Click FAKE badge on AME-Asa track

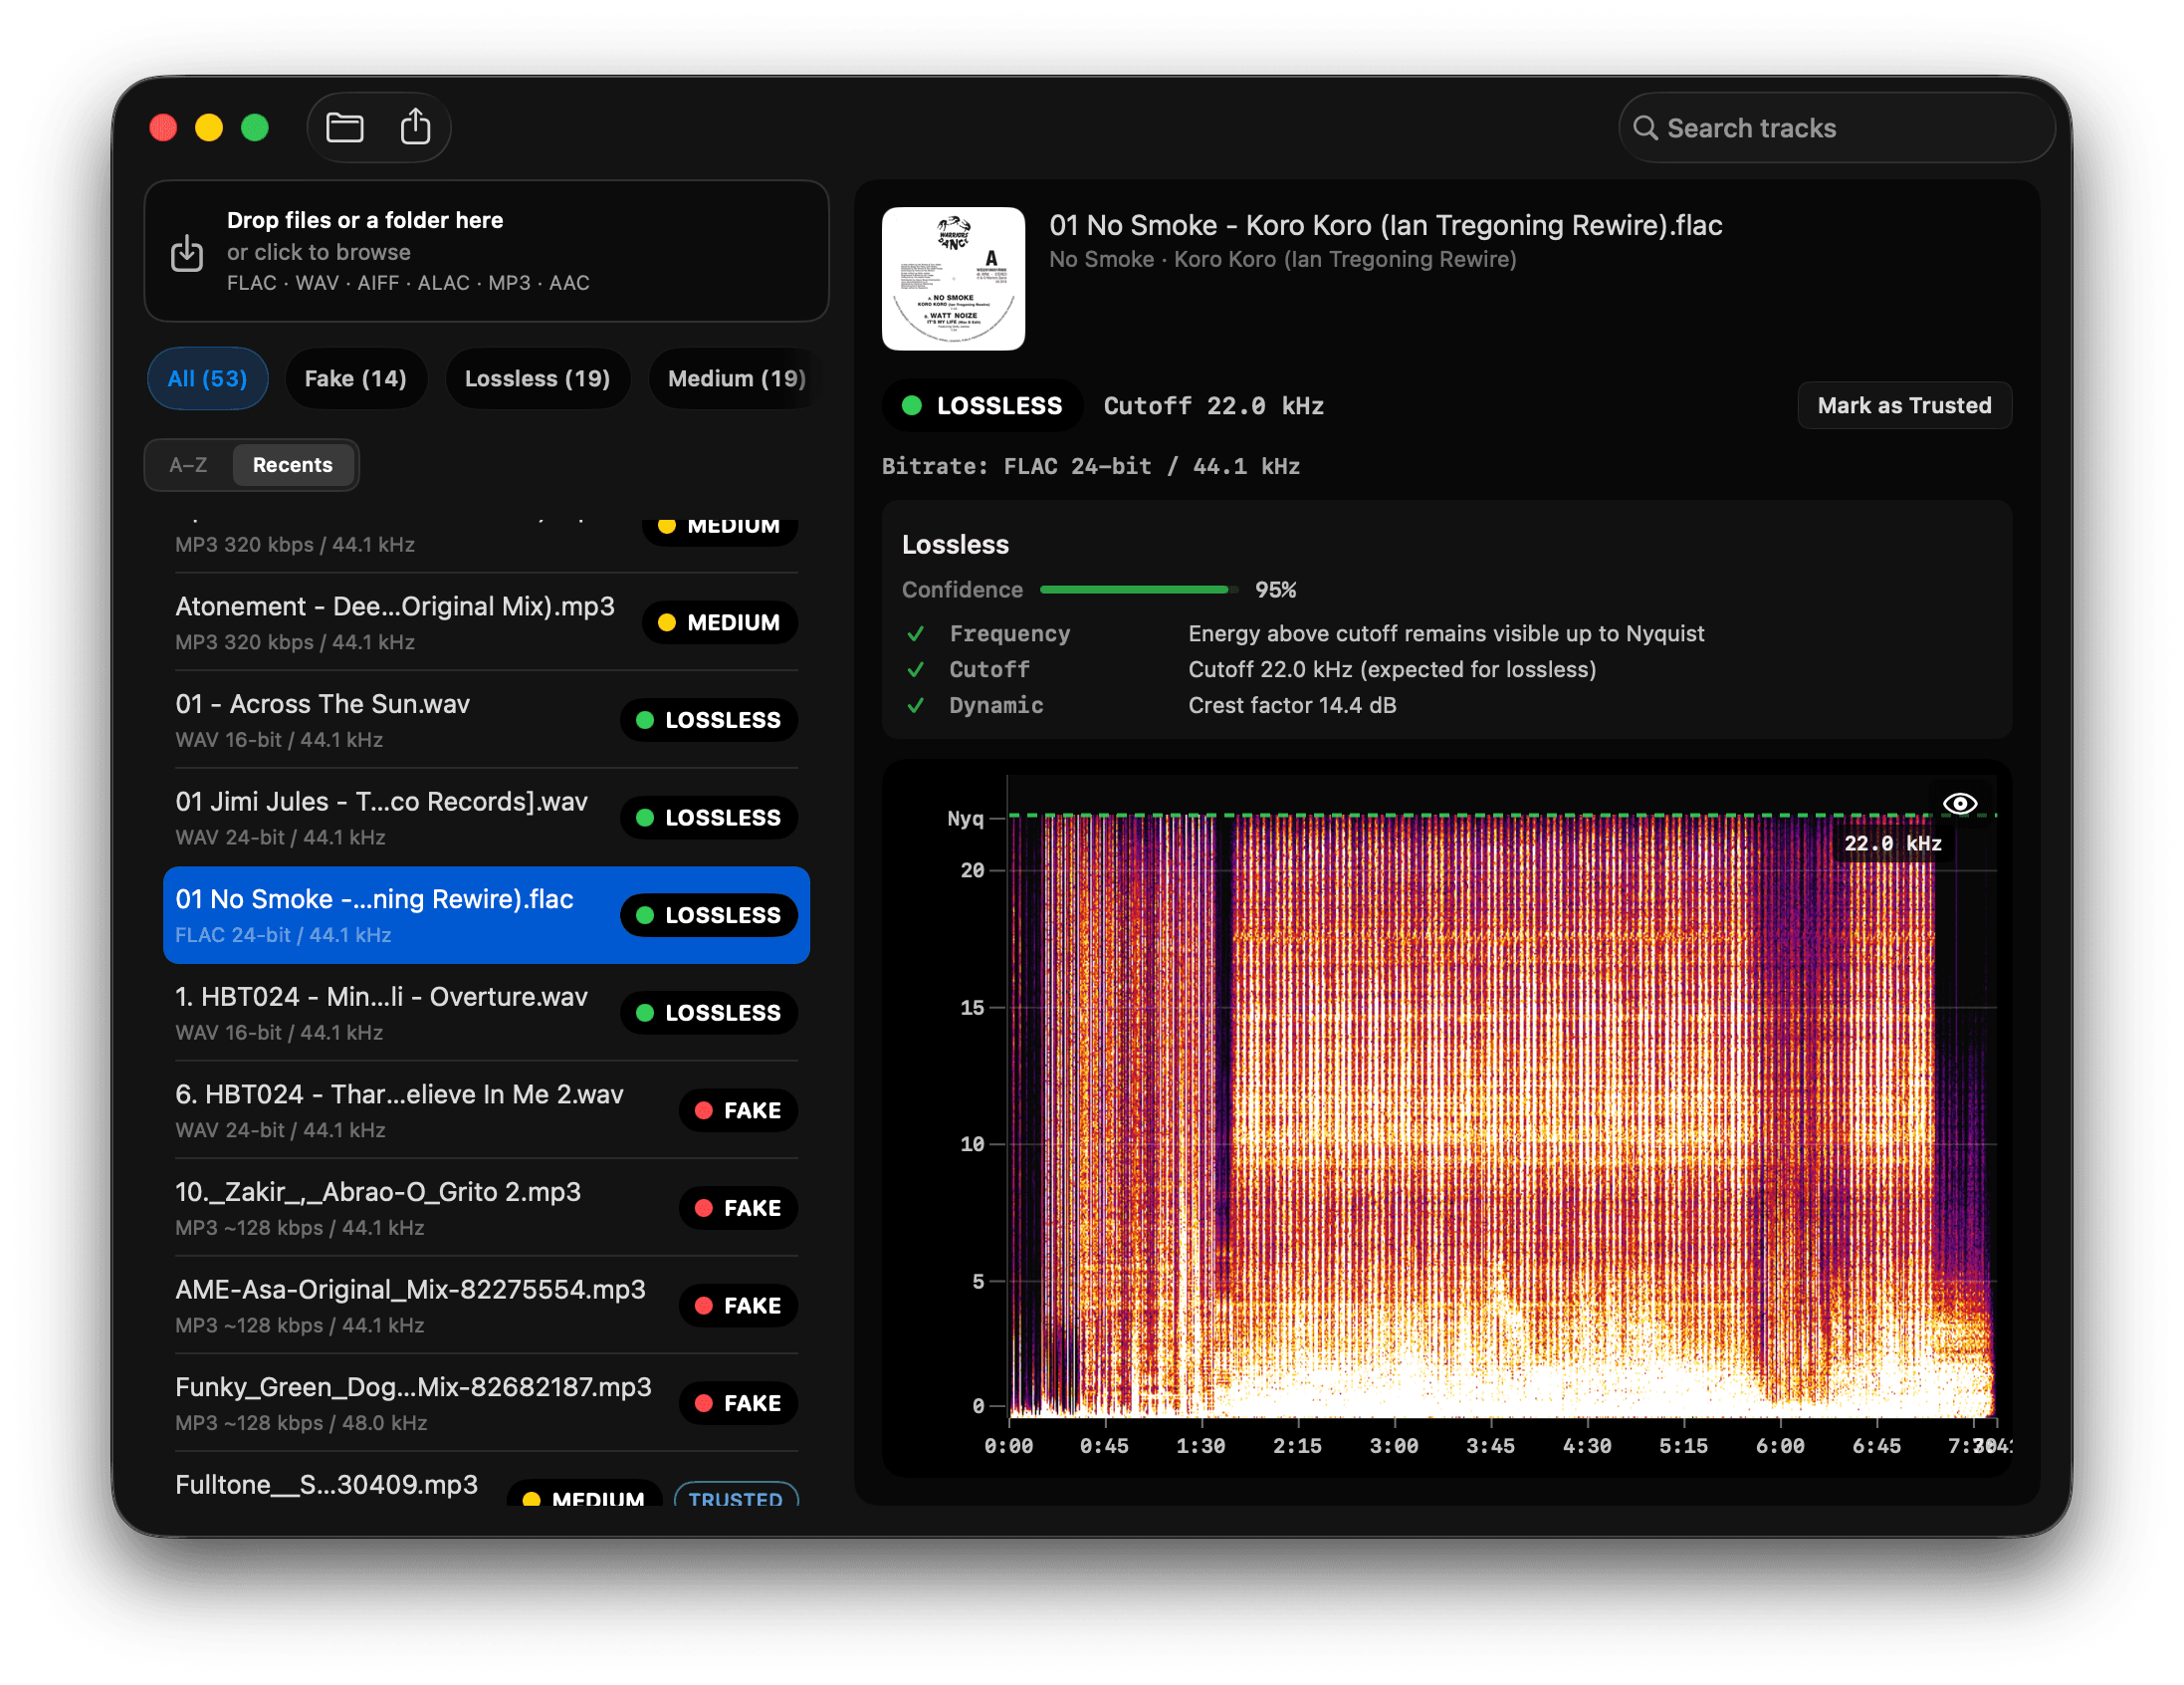point(738,1306)
